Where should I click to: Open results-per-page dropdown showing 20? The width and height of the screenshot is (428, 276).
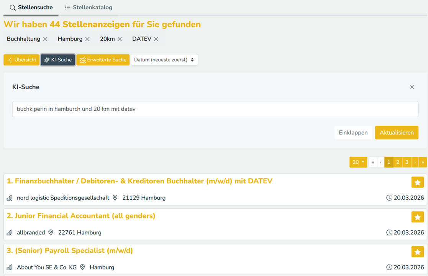click(358, 162)
